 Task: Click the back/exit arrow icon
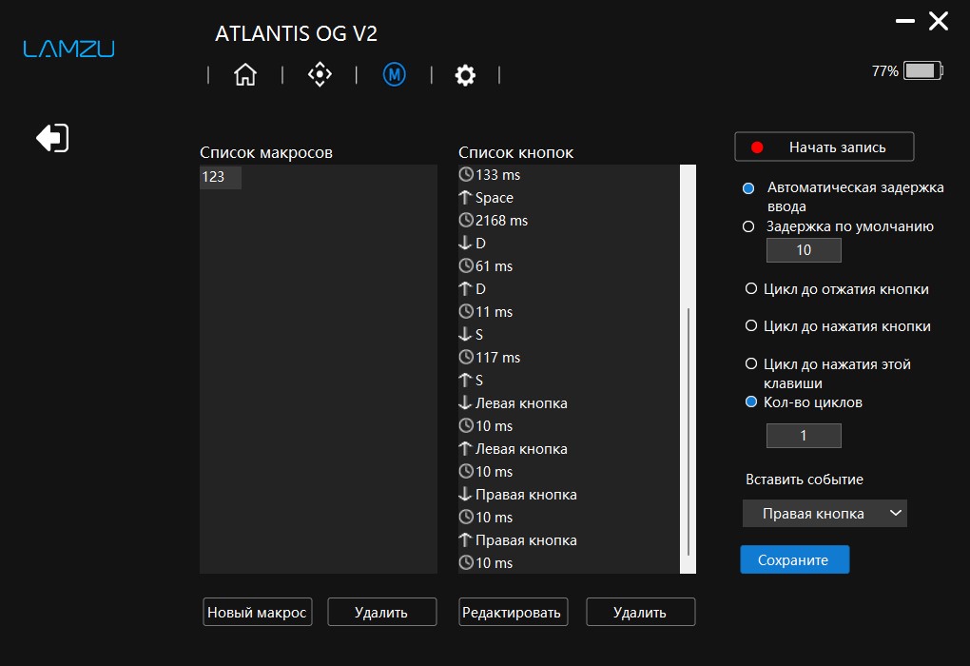52,137
